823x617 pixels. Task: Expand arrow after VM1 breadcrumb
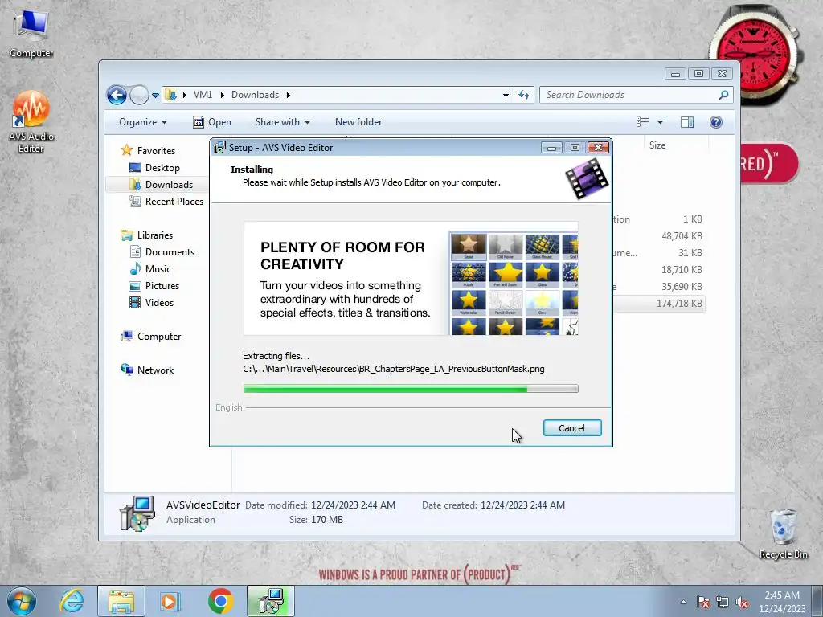click(x=222, y=95)
